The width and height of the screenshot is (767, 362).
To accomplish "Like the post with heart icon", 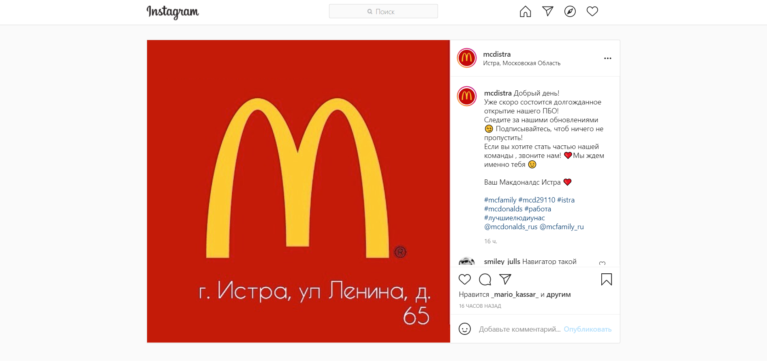I will 465,279.
